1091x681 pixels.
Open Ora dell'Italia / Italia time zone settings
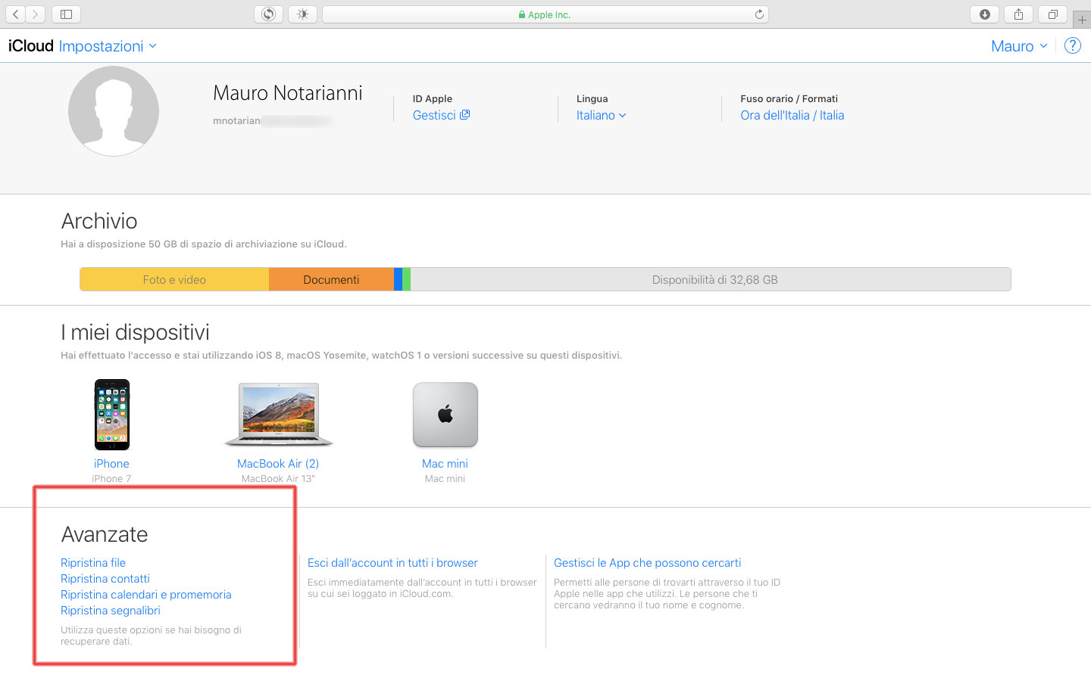coord(792,115)
